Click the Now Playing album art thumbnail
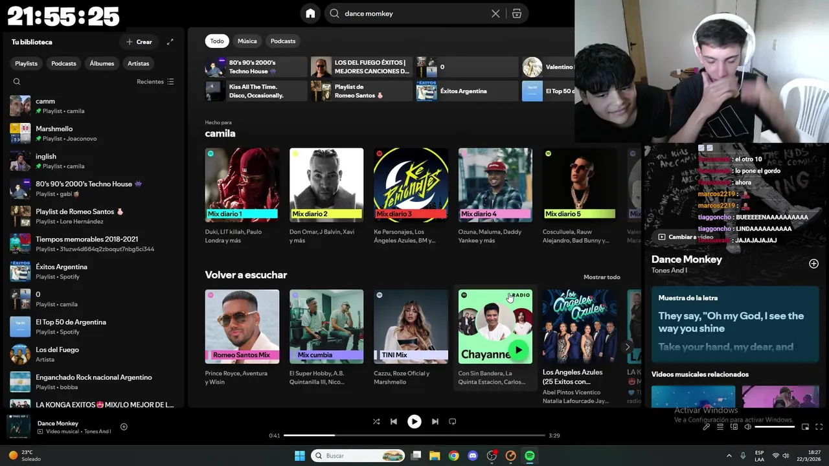Screen dimensions: 829x466 click(x=18, y=427)
